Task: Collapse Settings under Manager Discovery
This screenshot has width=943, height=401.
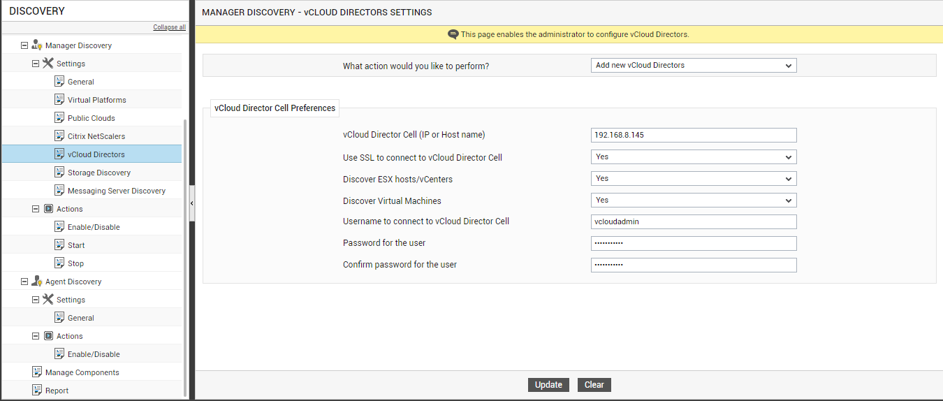Action: pos(36,64)
